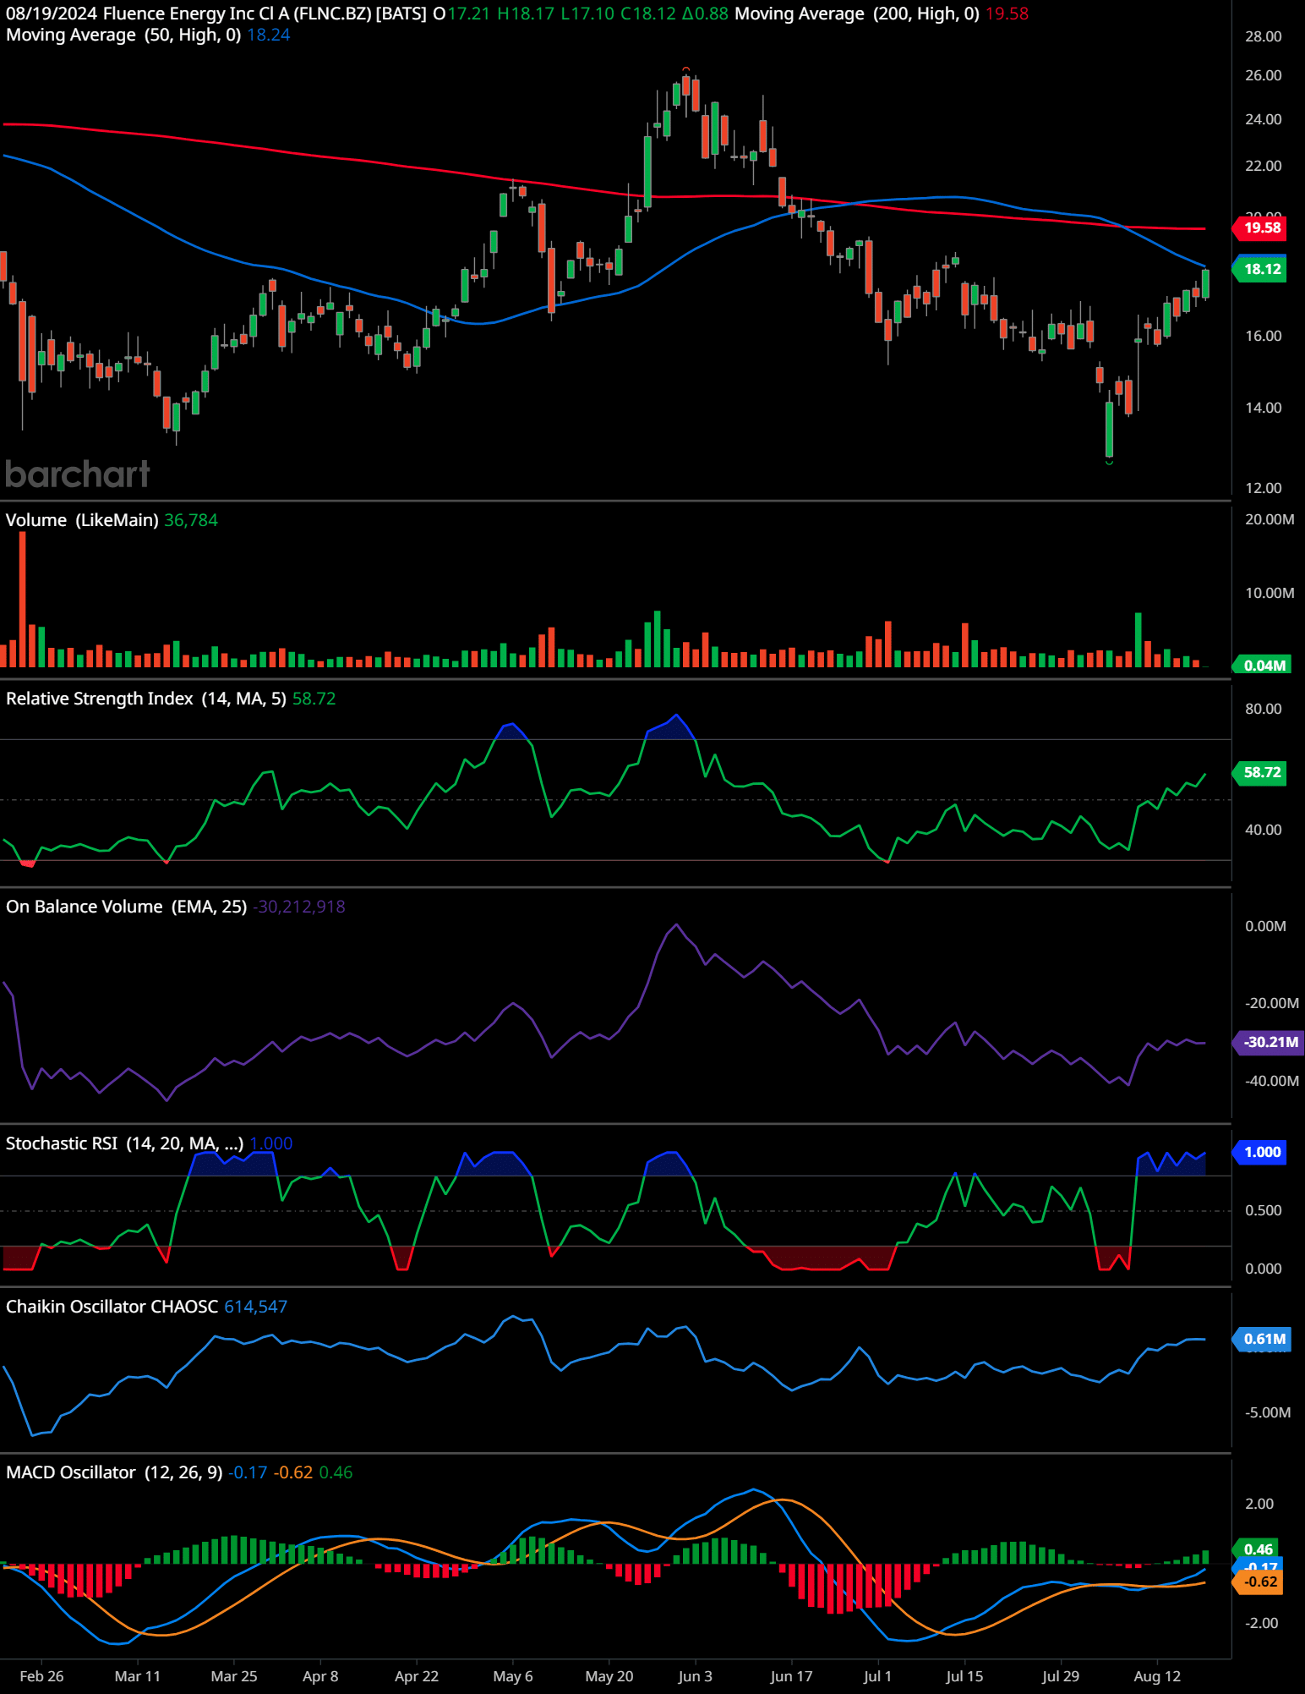Click the blue 0.61M Chaikin tag
The height and width of the screenshot is (1694, 1305).
pyautogui.click(x=1259, y=1339)
